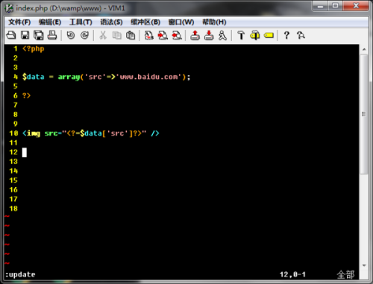The width and height of the screenshot is (373, 284).
Task: Click the '/>' tag end on line 10
Action: (155, 133)
